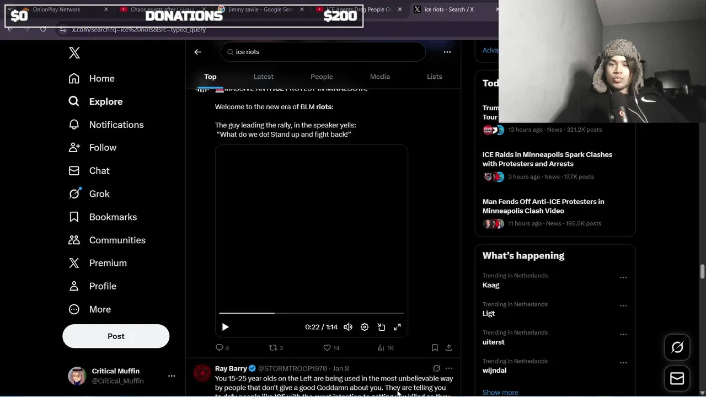Open uiterst trending topic

point(494,342)
